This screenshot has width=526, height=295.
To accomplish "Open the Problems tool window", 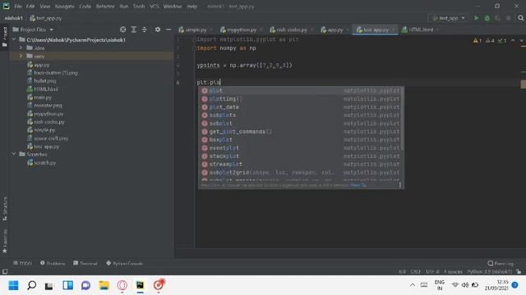I will [x=53, y=264].
